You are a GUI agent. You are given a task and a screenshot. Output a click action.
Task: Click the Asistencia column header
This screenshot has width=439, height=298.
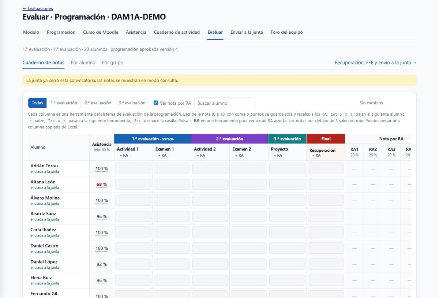(x=102, y=147)
